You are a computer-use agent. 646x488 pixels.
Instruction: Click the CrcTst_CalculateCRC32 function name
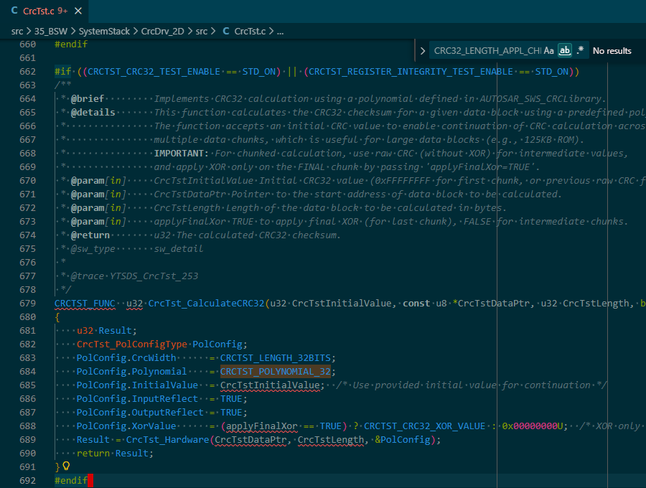(x=206, y=304)
